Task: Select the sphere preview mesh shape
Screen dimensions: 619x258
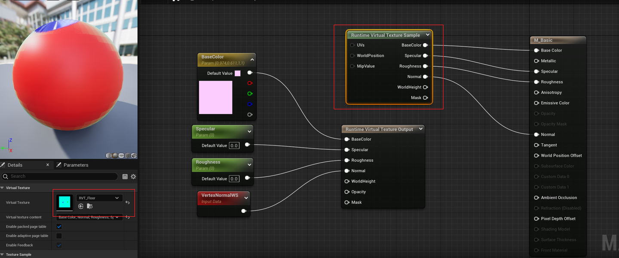Action: point(115,155)
